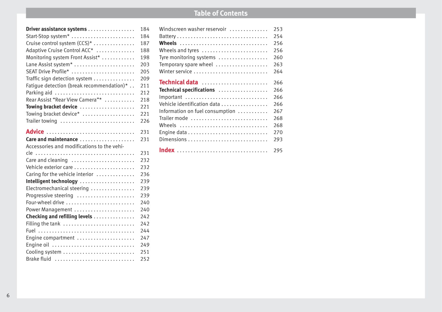
Task: Open the Rear View Camera entry
Action: point(63,100)
